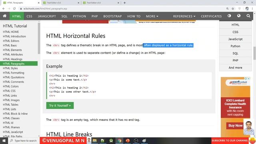Click the page vertical scrollbar thumb
This screenshot has height=144, width=256.
(254, 53)
